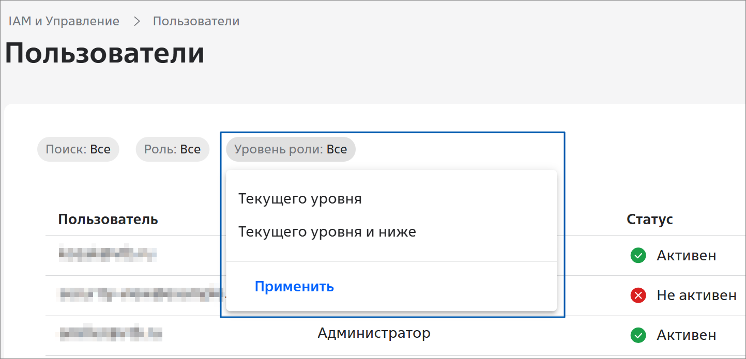The width and height of the screenshot is (746, 359).
Task: Go to IAM и Управление breadcrumb
Action: coord(64,21)
